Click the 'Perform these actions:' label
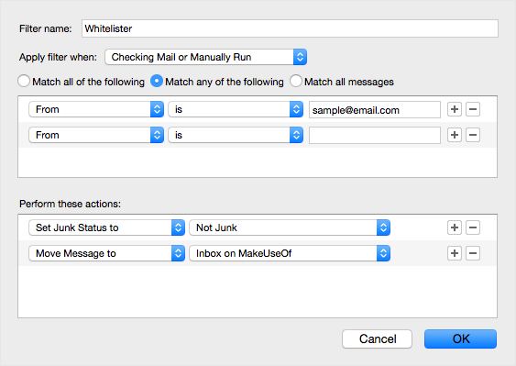The height and width of the screenshot is (366, 516). click(70, 204)
